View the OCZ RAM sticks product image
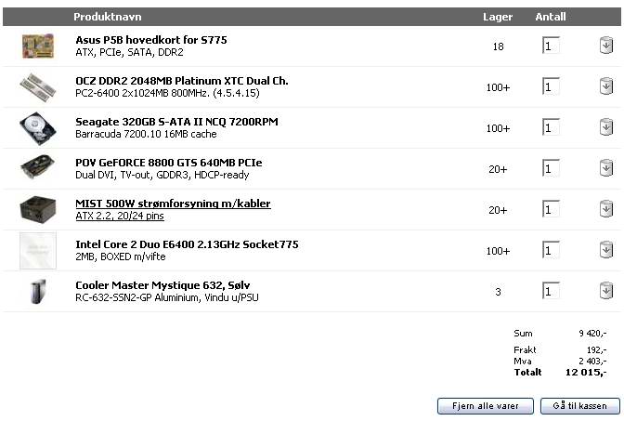The image size is (624, 421). (x=38, y=86)
